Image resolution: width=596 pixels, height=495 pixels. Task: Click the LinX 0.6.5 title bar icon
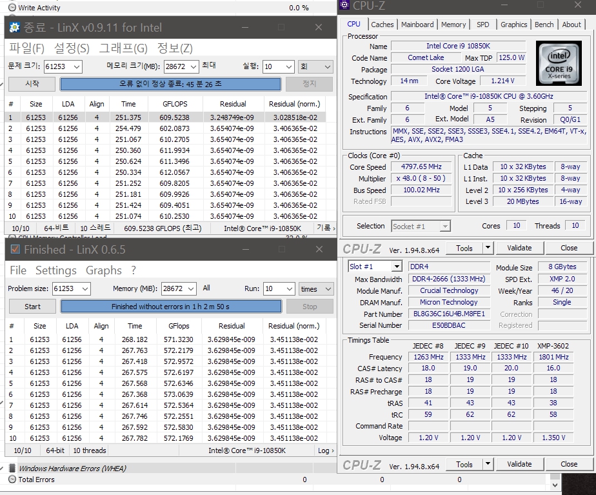(x=15, y=250)
